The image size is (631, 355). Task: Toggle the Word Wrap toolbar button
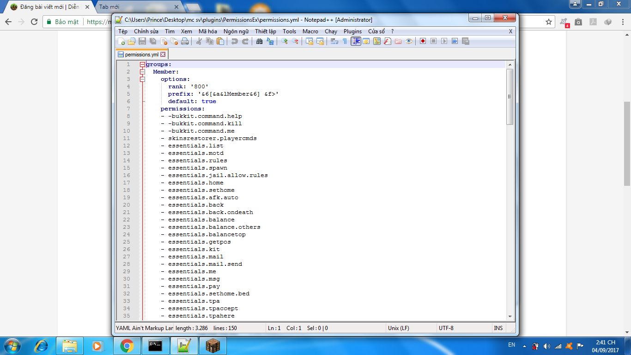click(x=334, y=42)
